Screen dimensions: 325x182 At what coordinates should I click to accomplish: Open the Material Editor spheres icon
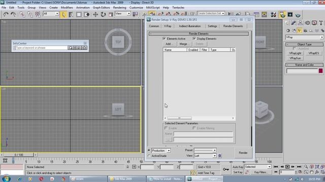pyautogui.click(x=273, y=15)
